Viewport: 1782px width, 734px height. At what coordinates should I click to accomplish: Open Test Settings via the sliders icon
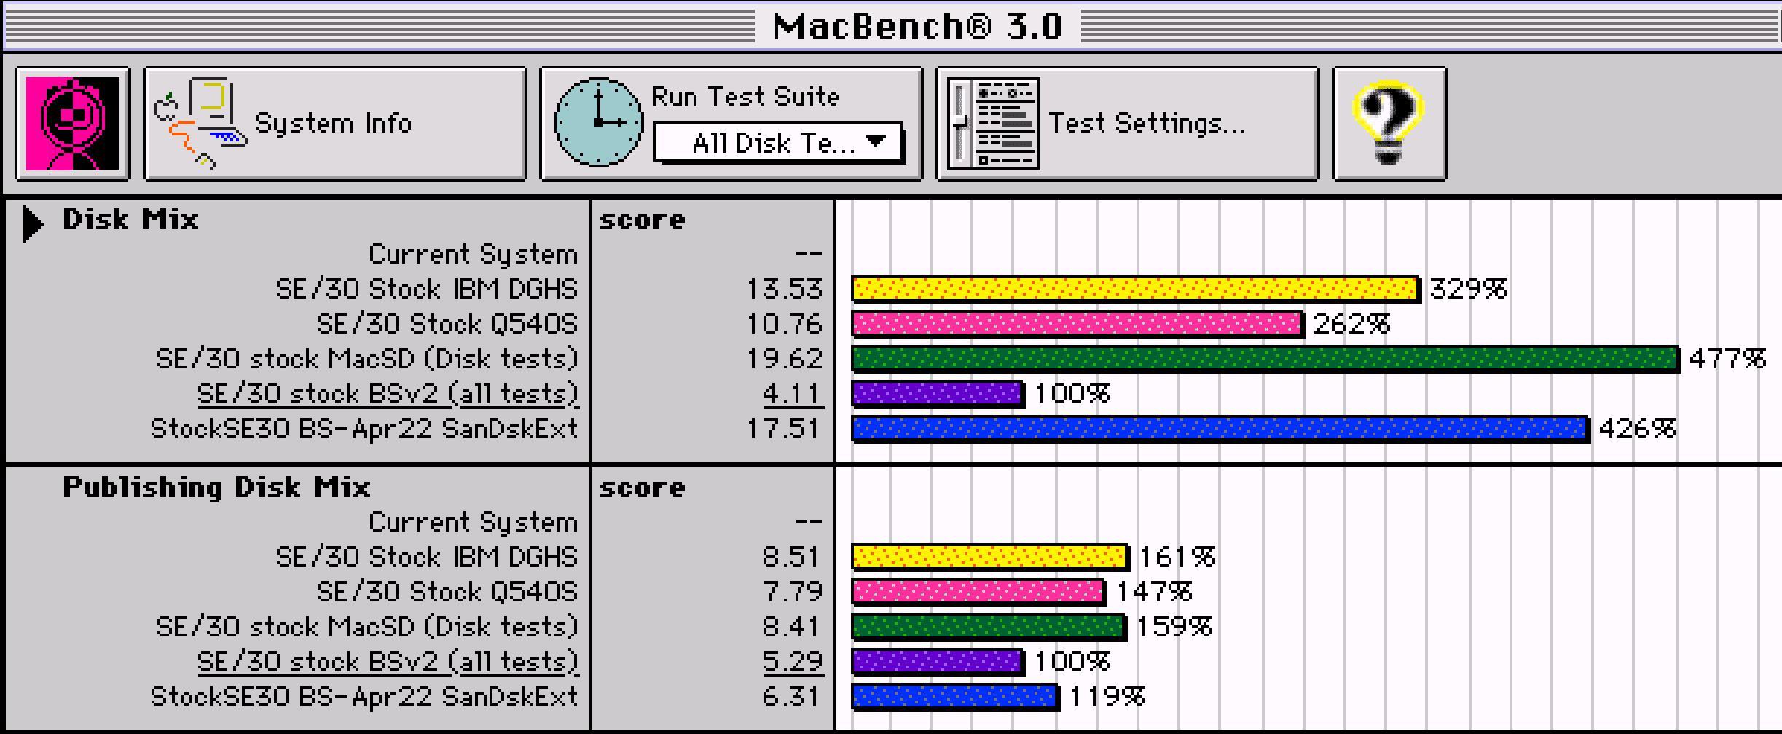994,124
